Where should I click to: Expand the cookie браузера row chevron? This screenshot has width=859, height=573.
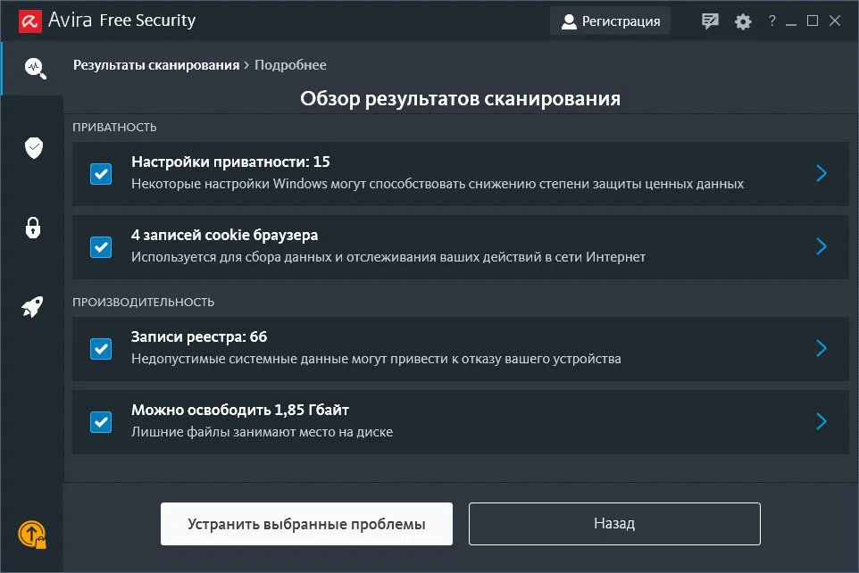[x=821, y=246]
